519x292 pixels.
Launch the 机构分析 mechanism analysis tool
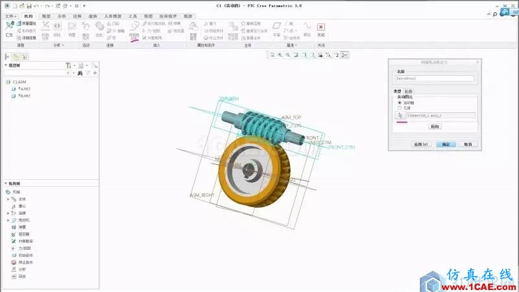click(45, 30)
